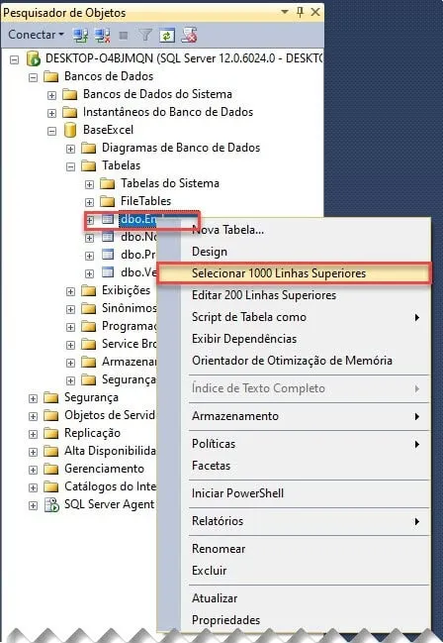This screenshot has height=643, width=443.
Task: Click Propriedades in context menu
Action: tap(226, 619)
